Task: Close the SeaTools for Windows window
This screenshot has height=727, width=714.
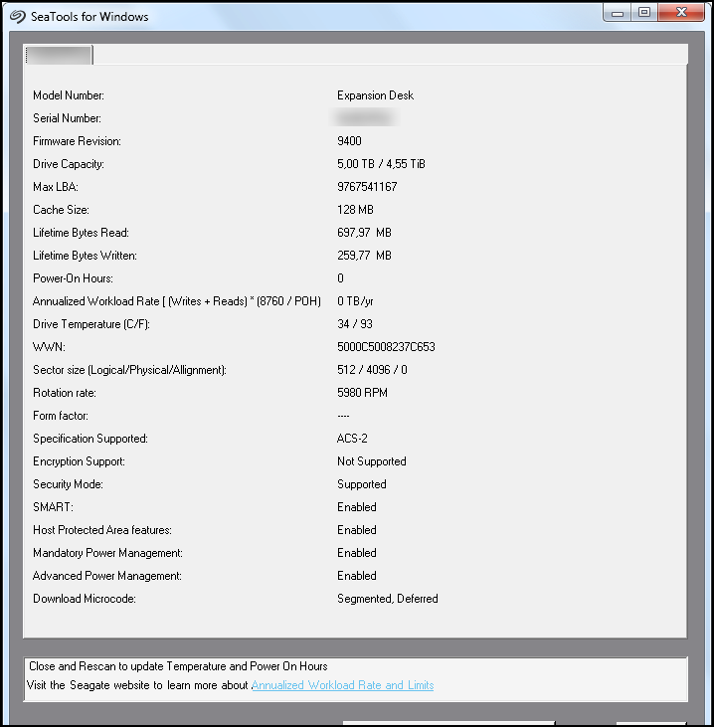Action: [x=681, y=13]
